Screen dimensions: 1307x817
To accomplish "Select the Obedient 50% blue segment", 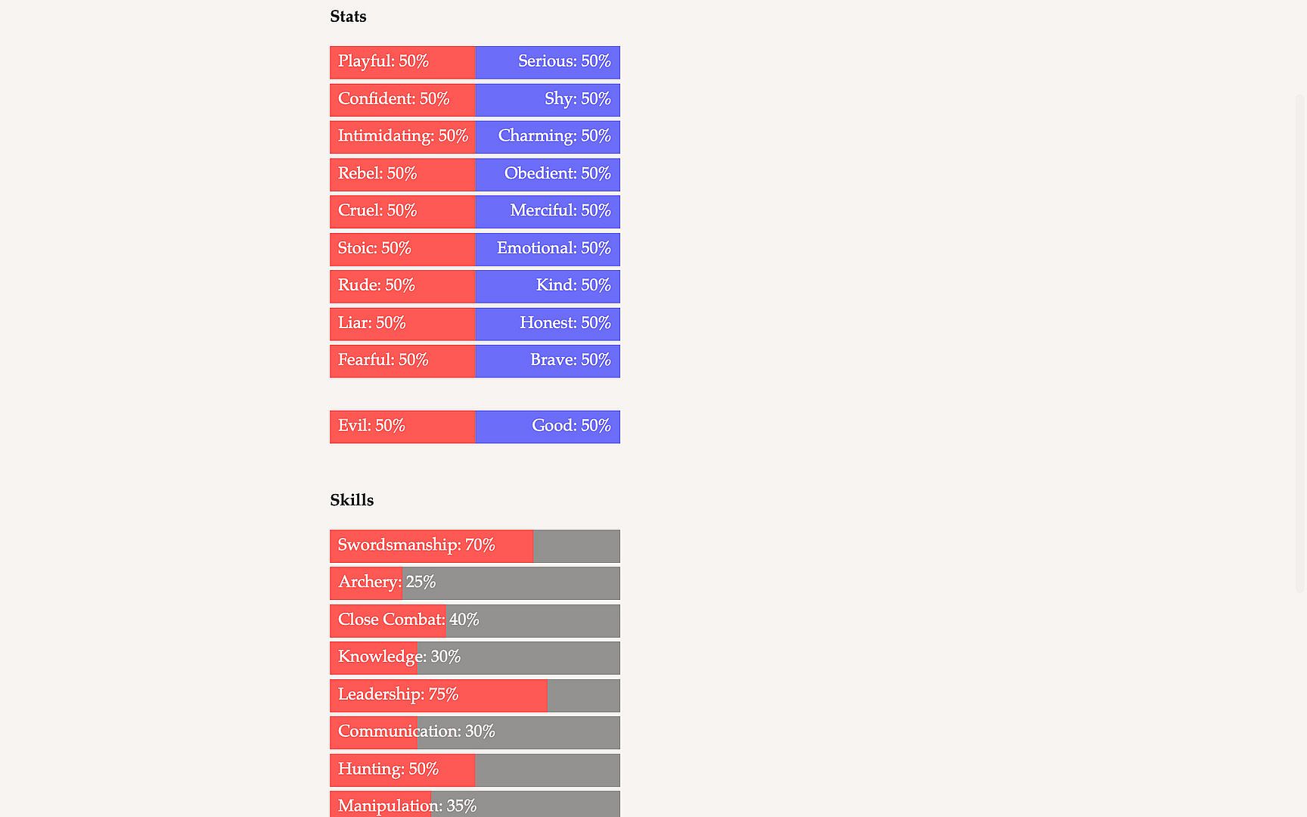I will click(x=548, y=174).
